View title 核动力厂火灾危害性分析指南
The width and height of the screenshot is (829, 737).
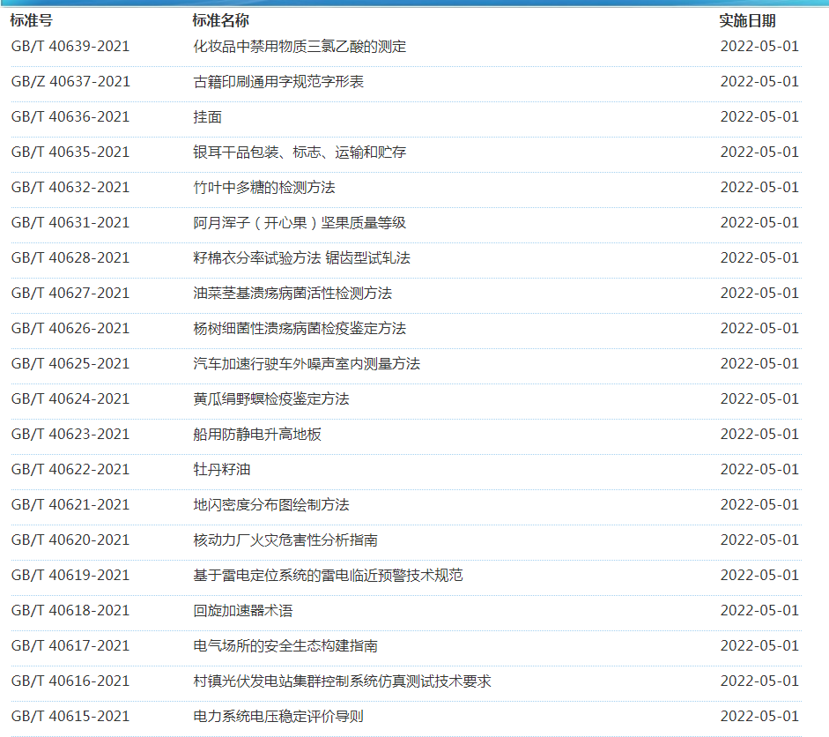[x=285, y=540]
